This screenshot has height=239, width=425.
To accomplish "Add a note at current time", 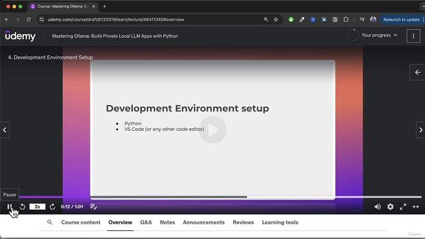I will pos(94,206).
